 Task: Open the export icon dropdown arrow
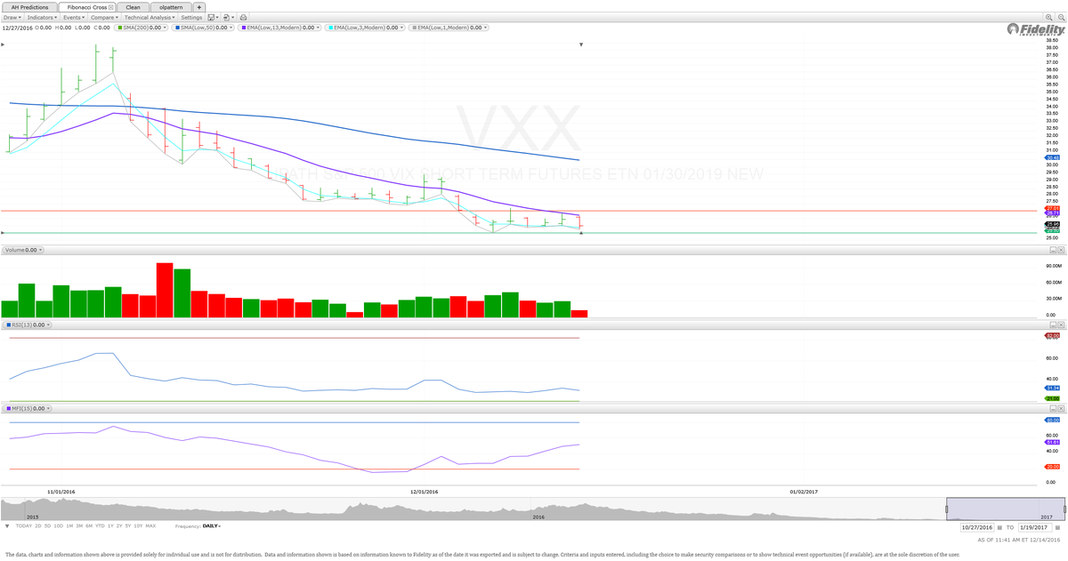click(233, 18)
